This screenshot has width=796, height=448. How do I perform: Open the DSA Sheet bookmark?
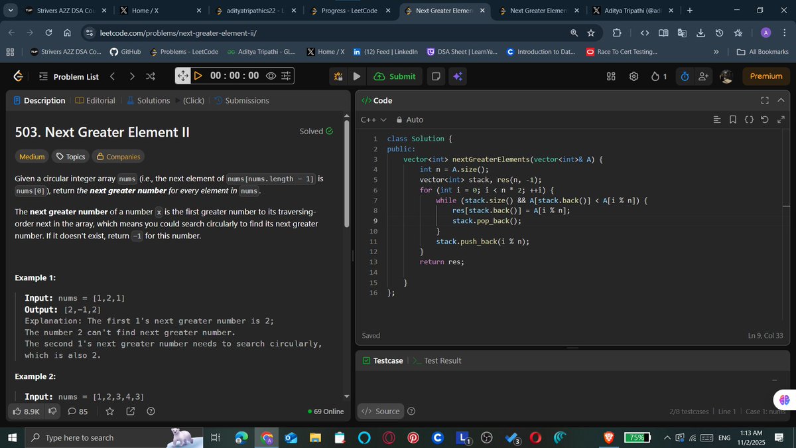(x=462, y=52)
